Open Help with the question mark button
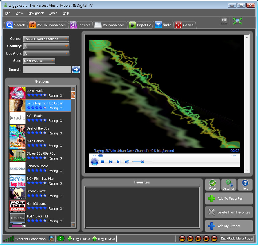The width and height of the screenshot is (258, 245). coord(245,185)
